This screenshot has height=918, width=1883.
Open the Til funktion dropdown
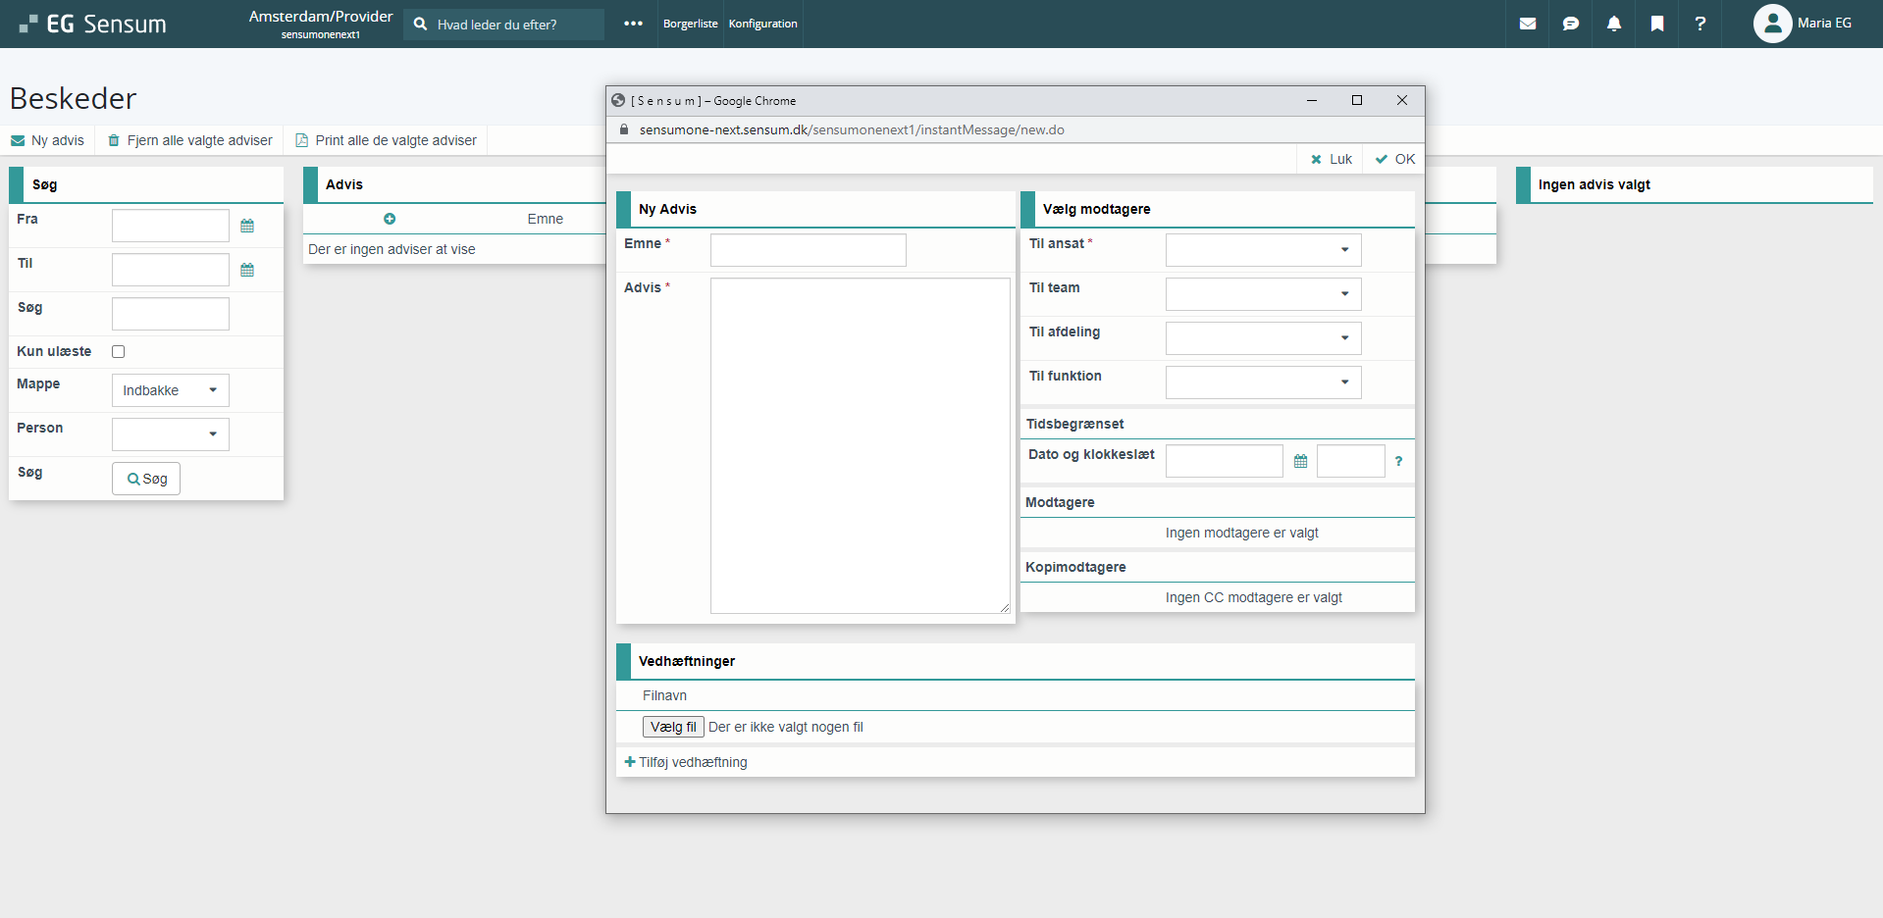point(1263,382)
